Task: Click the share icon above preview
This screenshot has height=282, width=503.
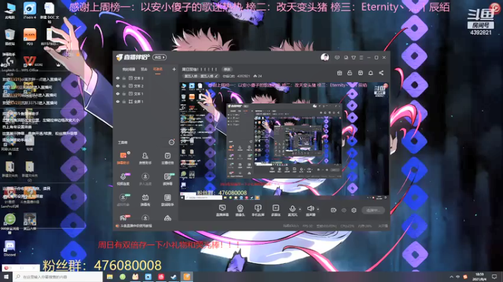Action: (x=381, y=73)
